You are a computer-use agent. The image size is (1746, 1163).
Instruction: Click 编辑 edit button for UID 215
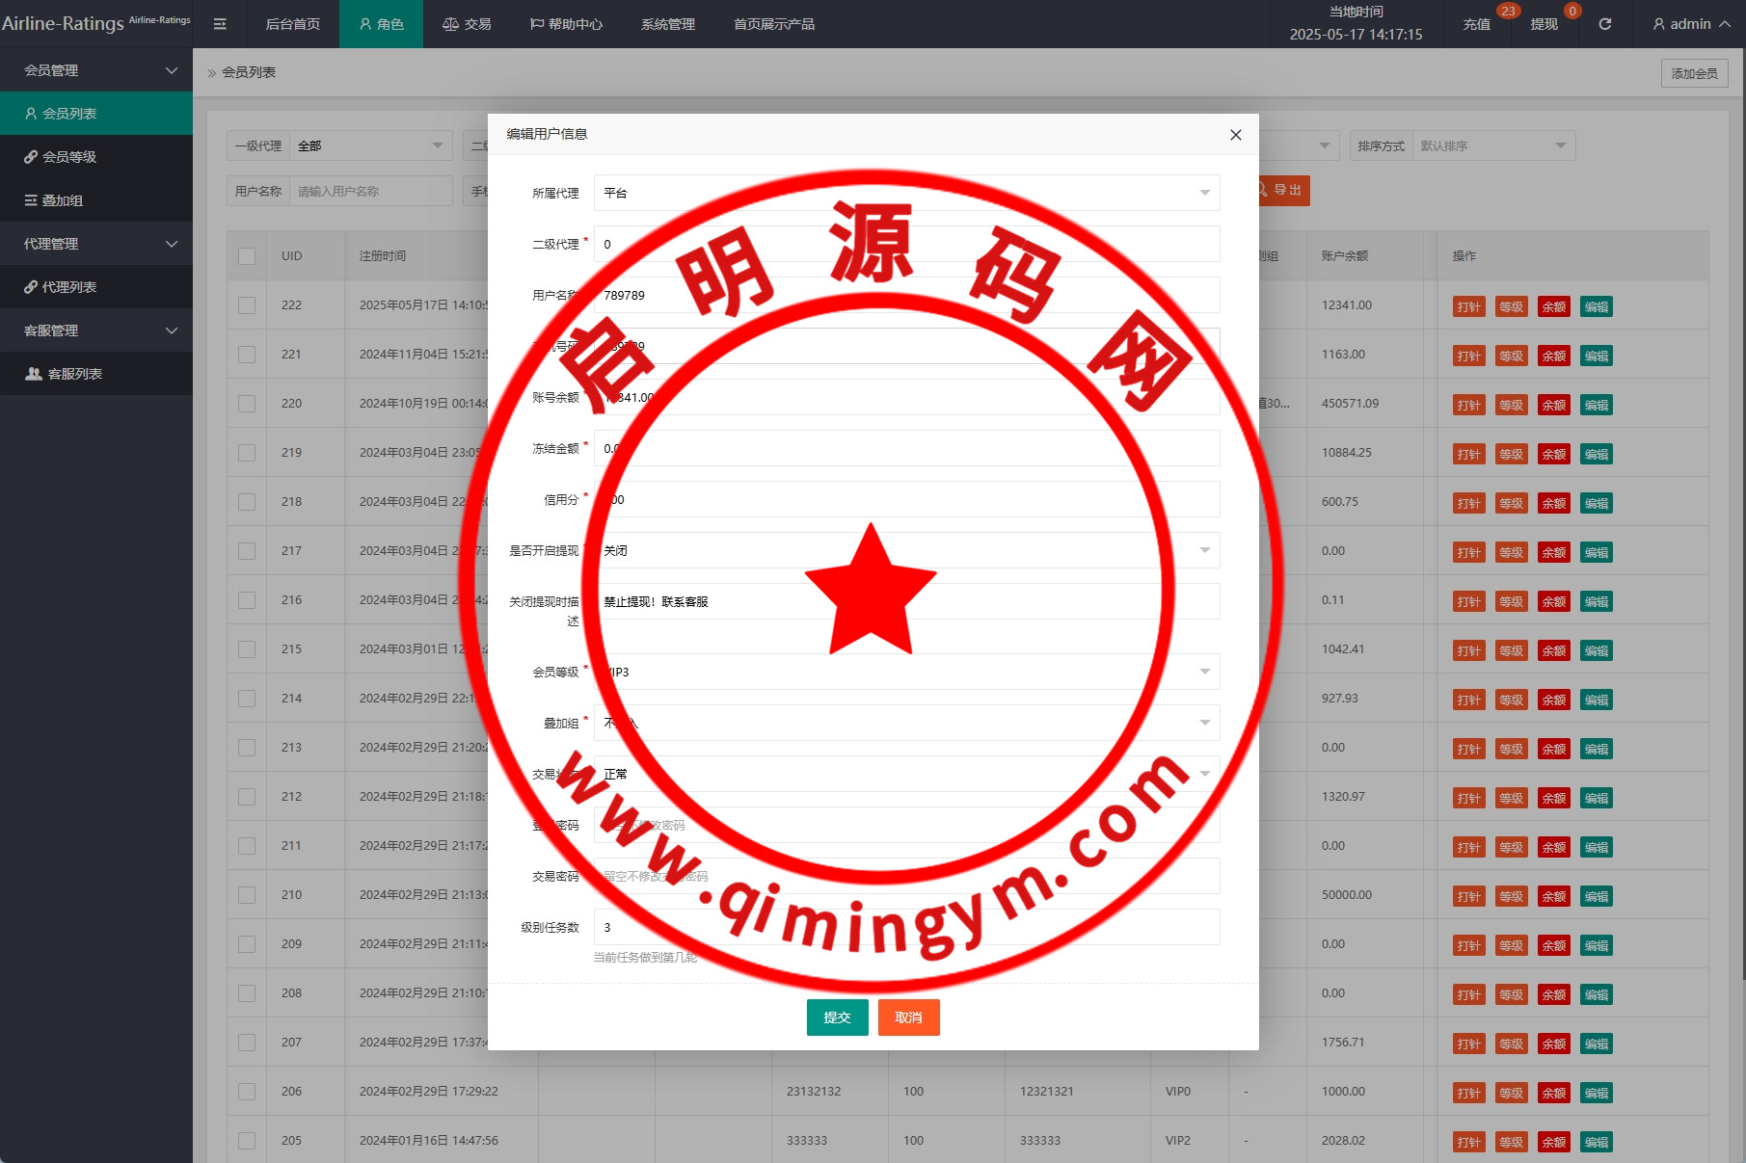tap(1597, 650)
